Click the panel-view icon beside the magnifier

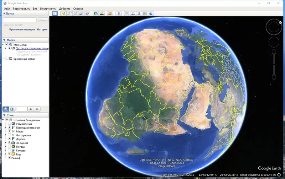tap(12, 109)
